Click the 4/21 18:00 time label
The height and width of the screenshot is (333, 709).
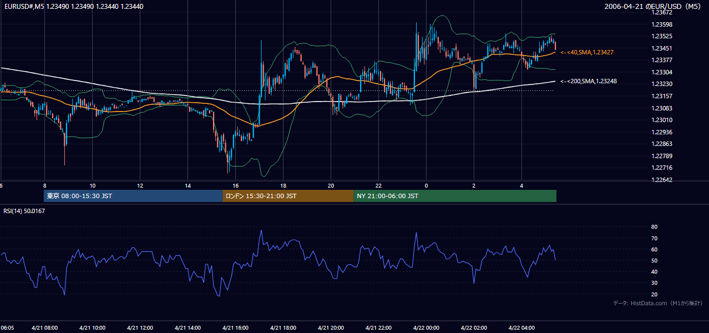point(283,328)
